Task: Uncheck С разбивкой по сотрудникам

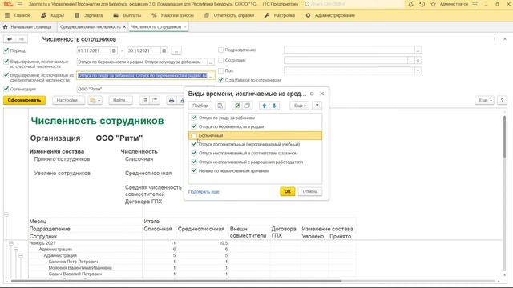Action: coord(221,80)
